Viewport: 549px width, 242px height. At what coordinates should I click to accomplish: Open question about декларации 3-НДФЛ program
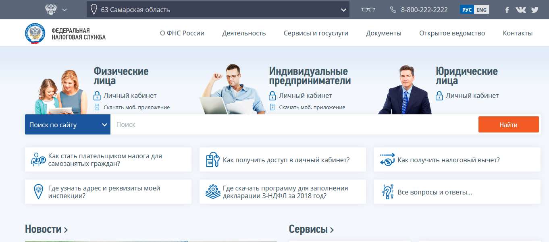(x=285, y=192)
